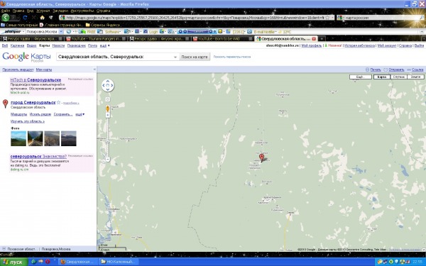Open the Маршруты link
This screenshot has height=266, width=426.
click(18, 114)
